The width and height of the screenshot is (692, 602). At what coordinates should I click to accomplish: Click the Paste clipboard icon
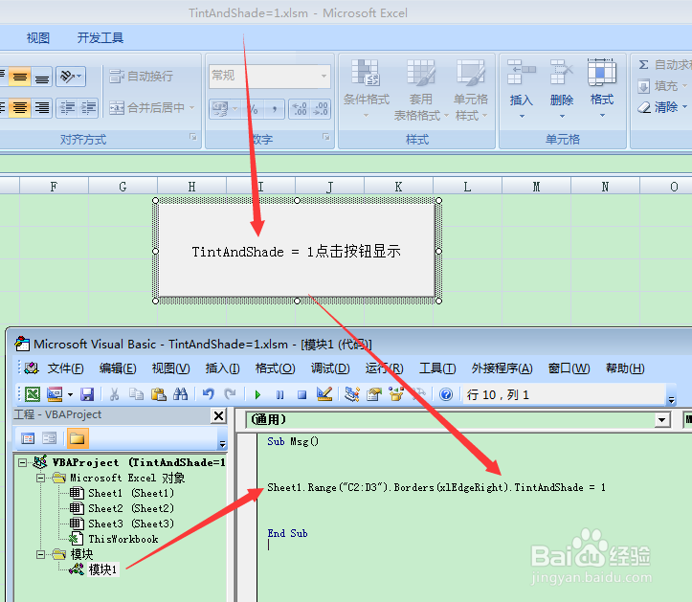(x=159, y=393)
